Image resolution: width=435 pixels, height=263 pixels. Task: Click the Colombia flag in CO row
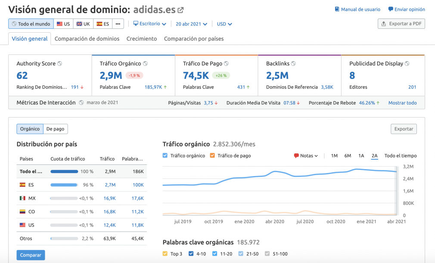22,212
